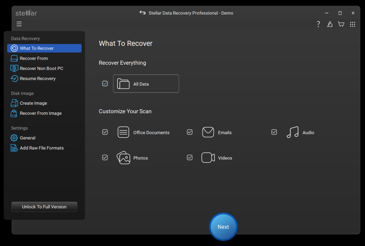The height and width of the screenshot is (246, 365).
Task: Click the Audio label
Action: point(308,133)
